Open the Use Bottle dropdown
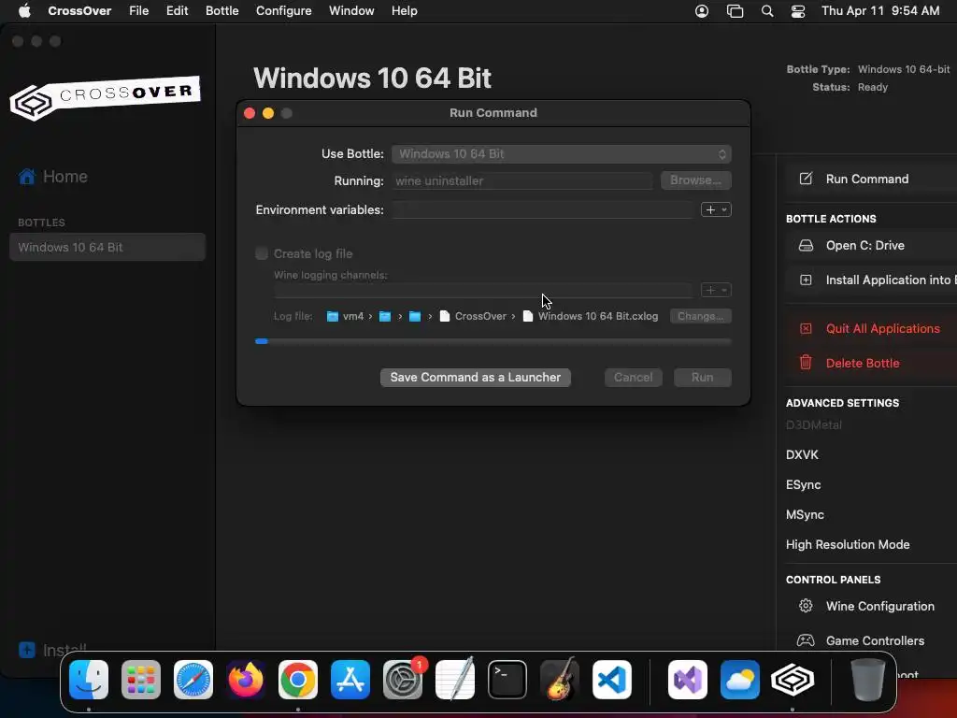957x718 pixels. [x=562, y=154]
